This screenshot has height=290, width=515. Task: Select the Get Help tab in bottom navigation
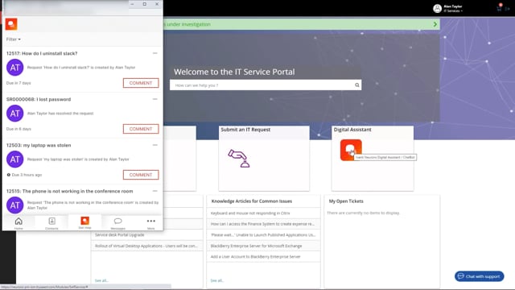84,222
